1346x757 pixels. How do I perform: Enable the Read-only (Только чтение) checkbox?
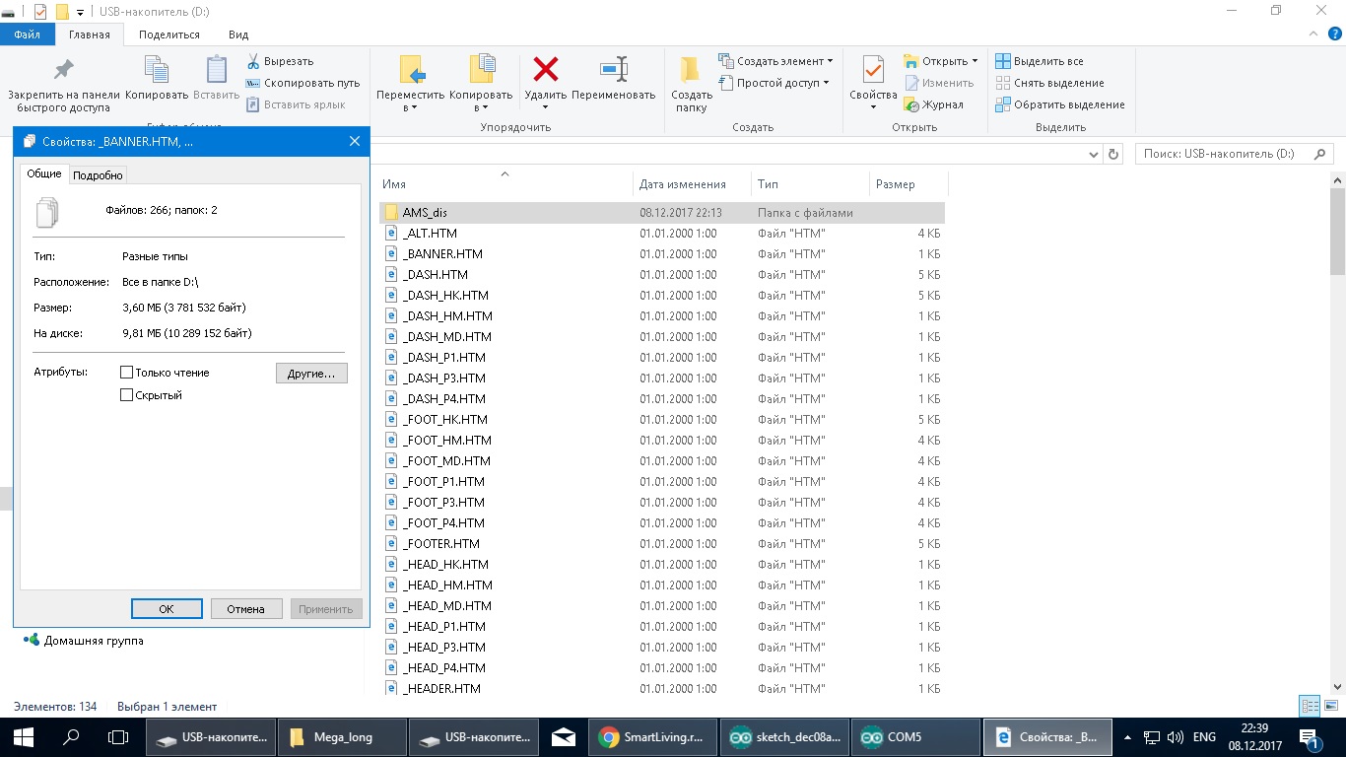(126, 373)
